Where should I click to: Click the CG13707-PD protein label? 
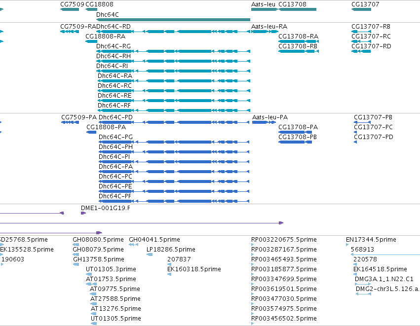(x=374, y=137)
